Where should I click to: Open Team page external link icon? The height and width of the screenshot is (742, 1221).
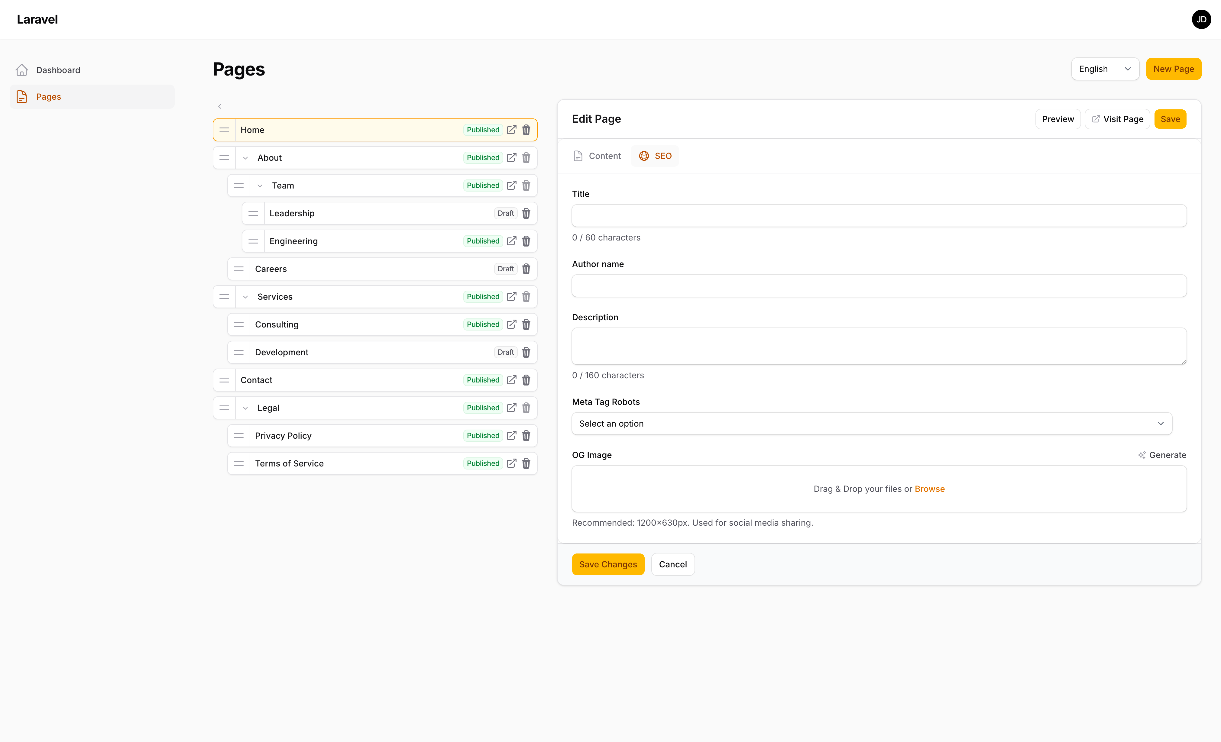pos(511,186)
